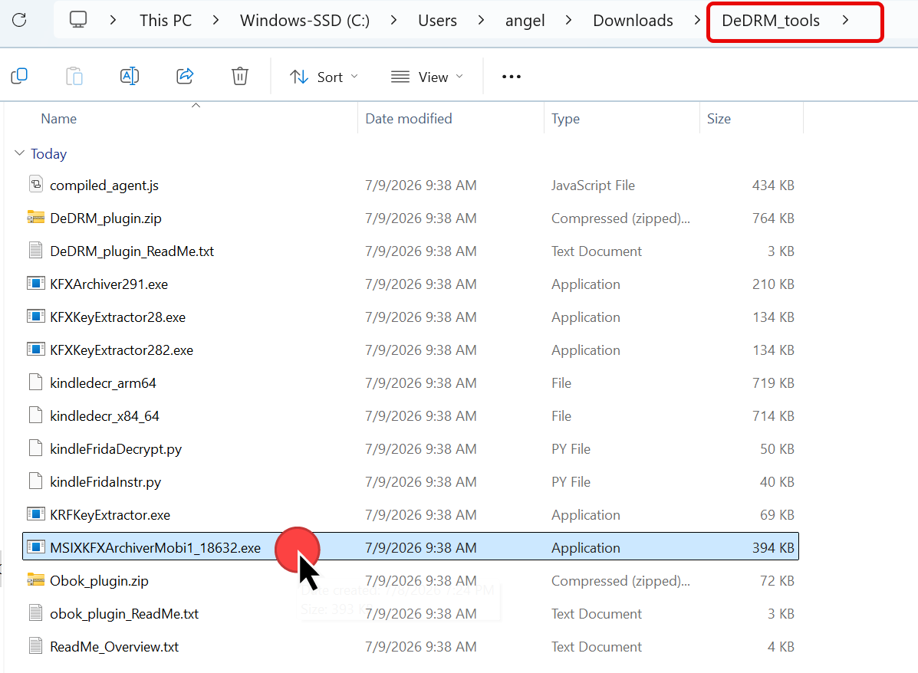Click the Refresh icon in address bar
This screenshot has width=918, height=673.
19,20
